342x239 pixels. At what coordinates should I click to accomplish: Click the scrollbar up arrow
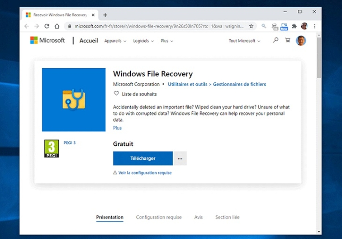pyautogui.click(x=319, y=35)
